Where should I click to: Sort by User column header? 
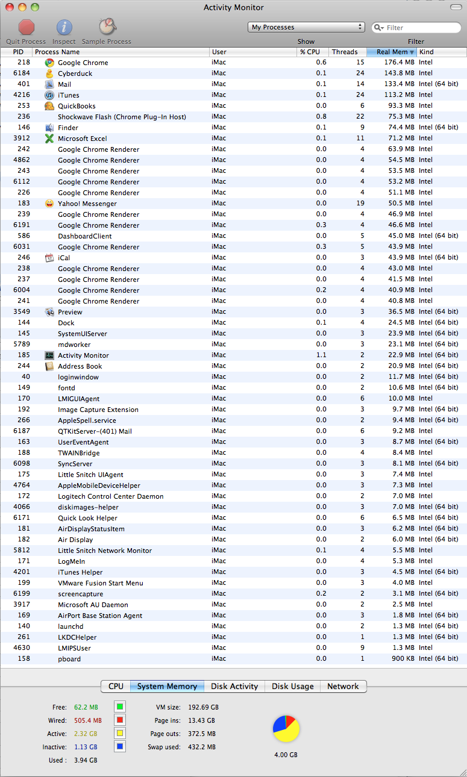point(254,52)
